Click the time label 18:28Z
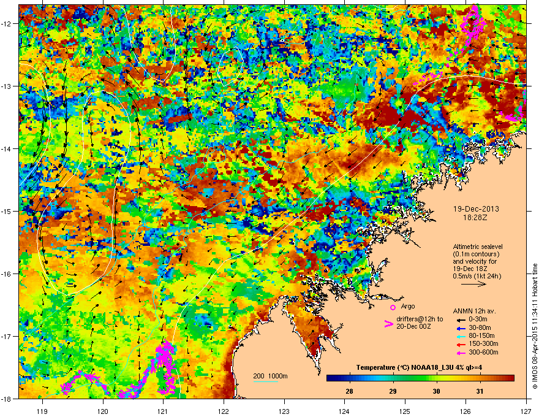The width and height of the screenshot is (539, 417). point(475,218)
